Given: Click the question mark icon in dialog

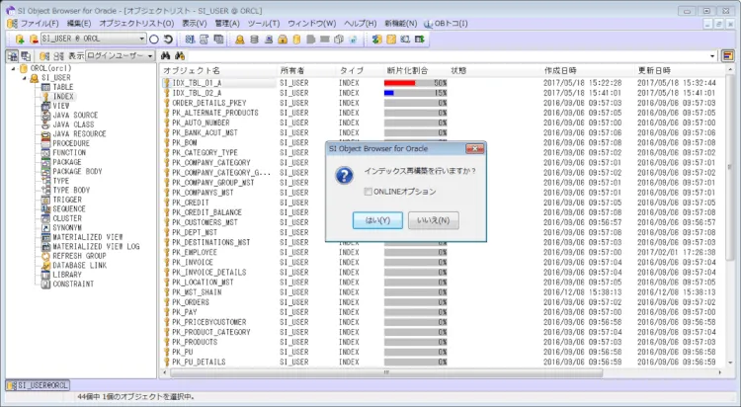Looking at the screenshot, I should coord(345,176).
